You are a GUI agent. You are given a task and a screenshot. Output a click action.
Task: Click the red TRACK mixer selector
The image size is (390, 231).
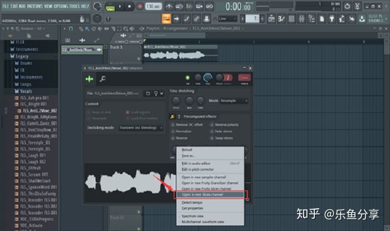(244, 78)
